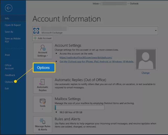Click the envelope-broom Tools icon

pos(43,101)
